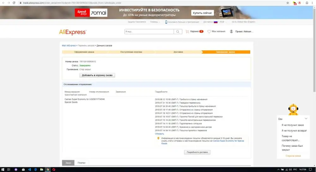Click the 'Подробности доставки' button
Screen dimensions: 316x172
click(x=197, y=152)
